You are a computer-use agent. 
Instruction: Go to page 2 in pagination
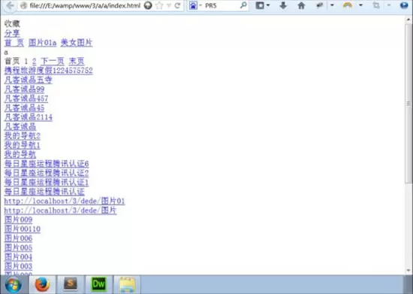[x=35, y=61]
